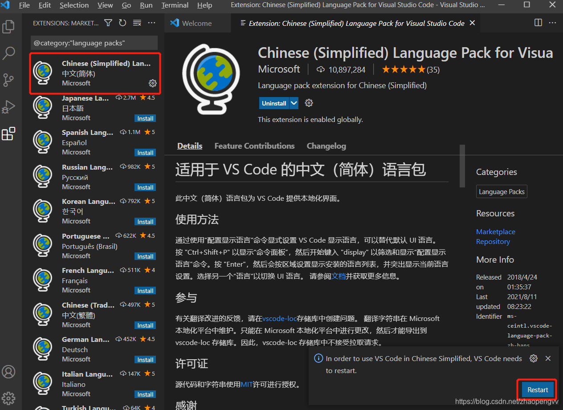Click the five-star rating of the extension
Screen dimensions: 563x410
[x=404, y=69]
